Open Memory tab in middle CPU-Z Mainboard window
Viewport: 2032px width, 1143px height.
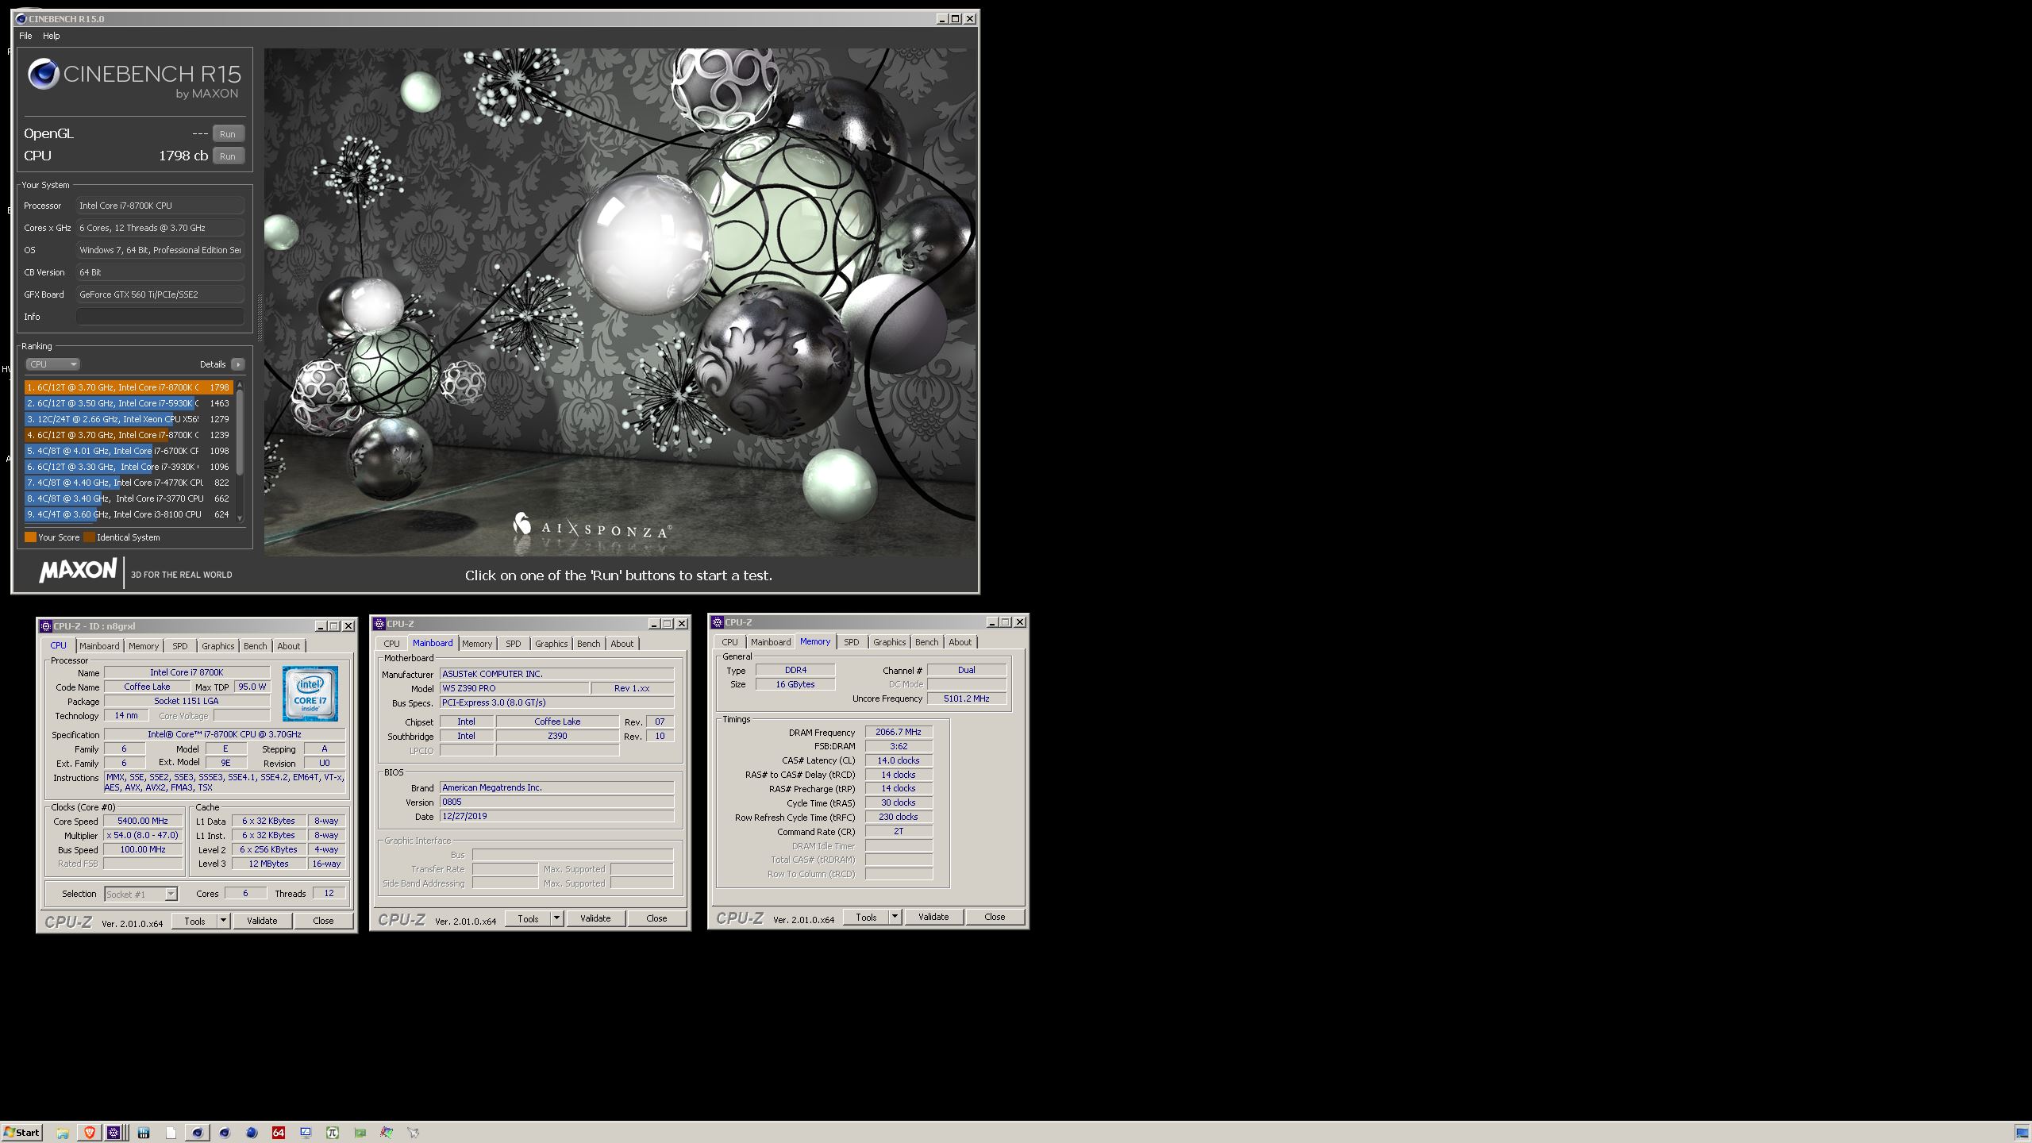[x=477, y=644]
